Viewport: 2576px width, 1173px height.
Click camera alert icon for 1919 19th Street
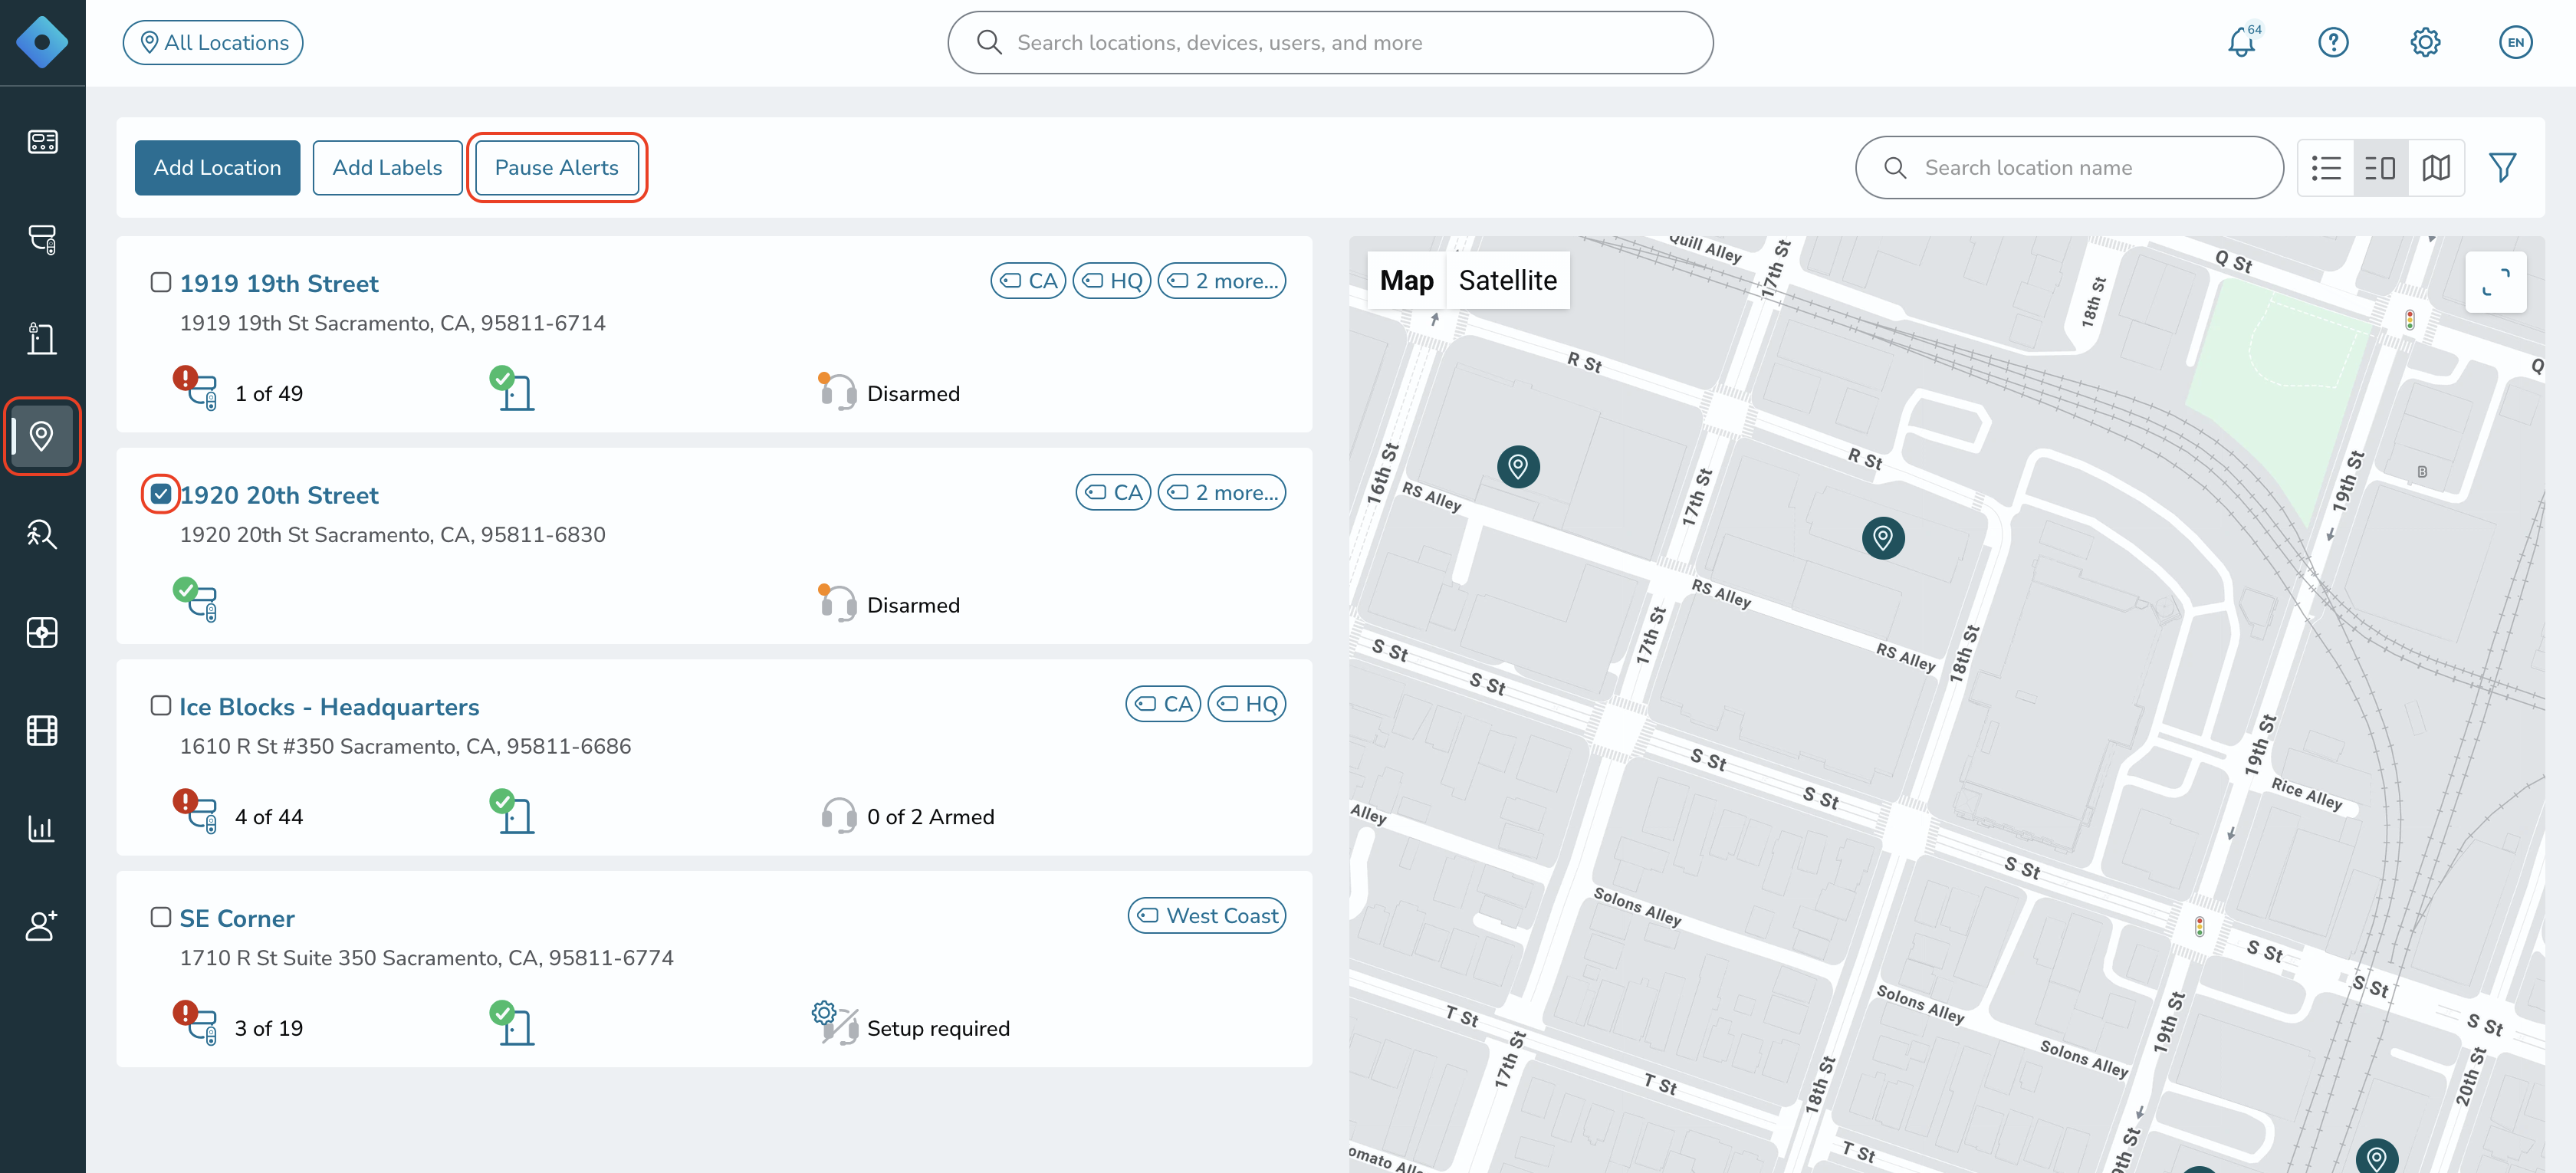tap(195, 388)
